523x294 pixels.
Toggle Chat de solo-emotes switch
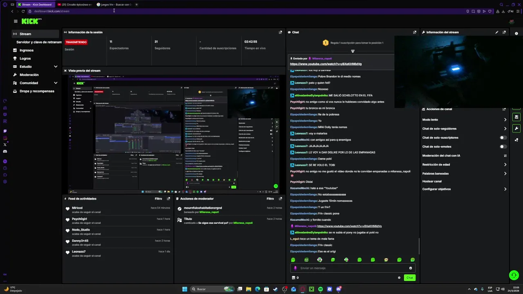coord(503,147)
